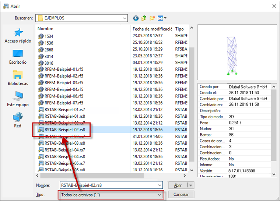
Task: Open the Abrir button dropdown arrow
Action: coord(190,185)
